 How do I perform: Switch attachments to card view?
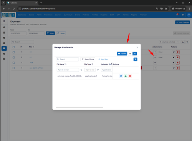[x=130, y=53]
